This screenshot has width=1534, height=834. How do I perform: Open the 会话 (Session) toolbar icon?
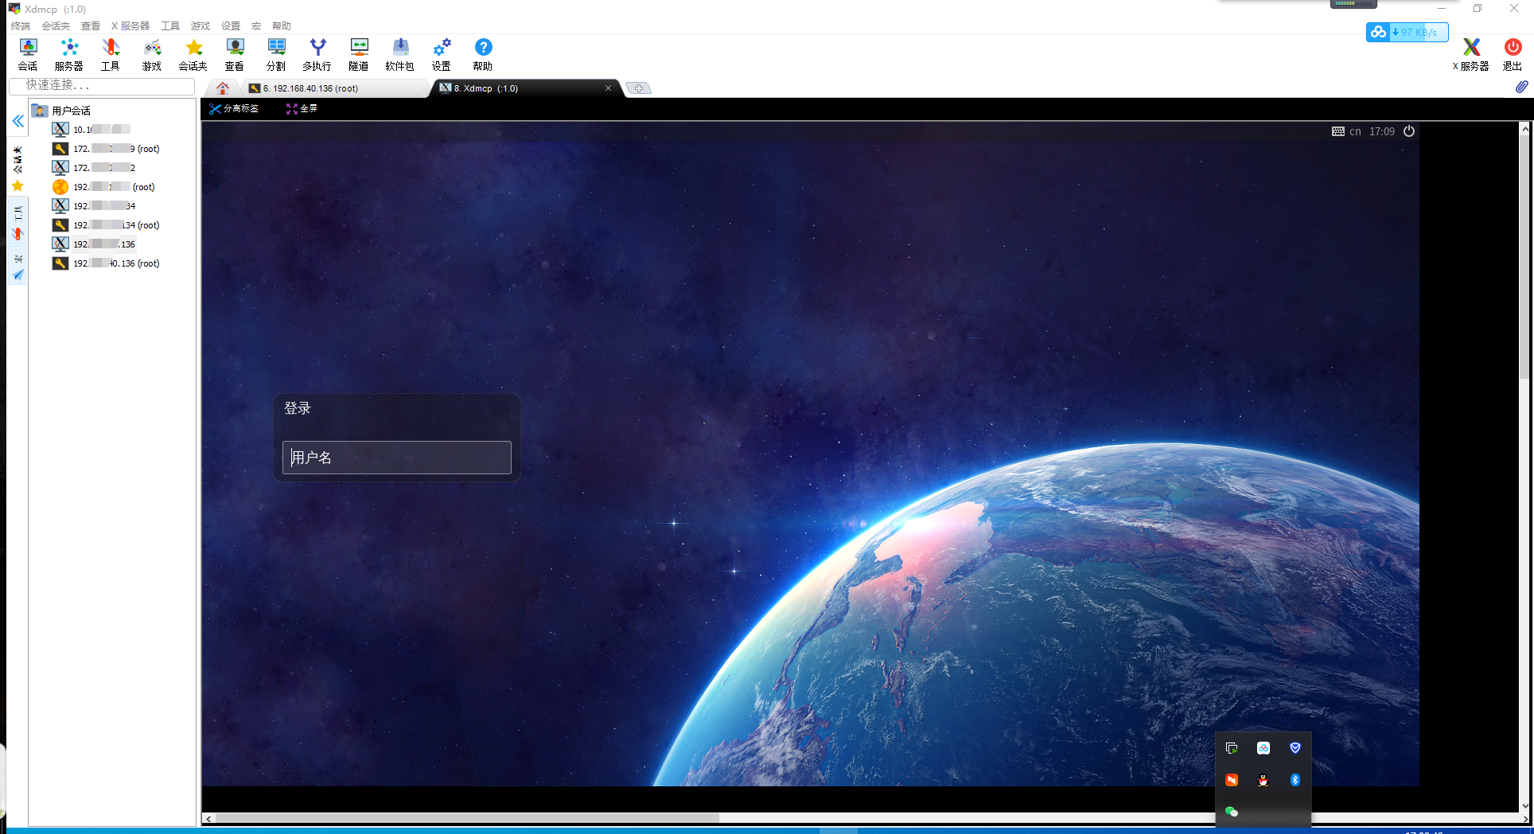(28, 55)
